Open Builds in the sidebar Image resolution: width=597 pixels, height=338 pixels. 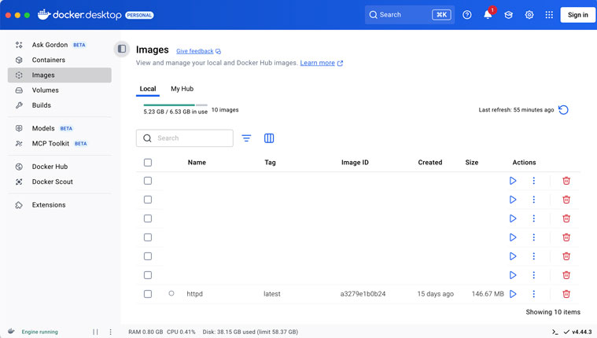[x=60, y=105]
